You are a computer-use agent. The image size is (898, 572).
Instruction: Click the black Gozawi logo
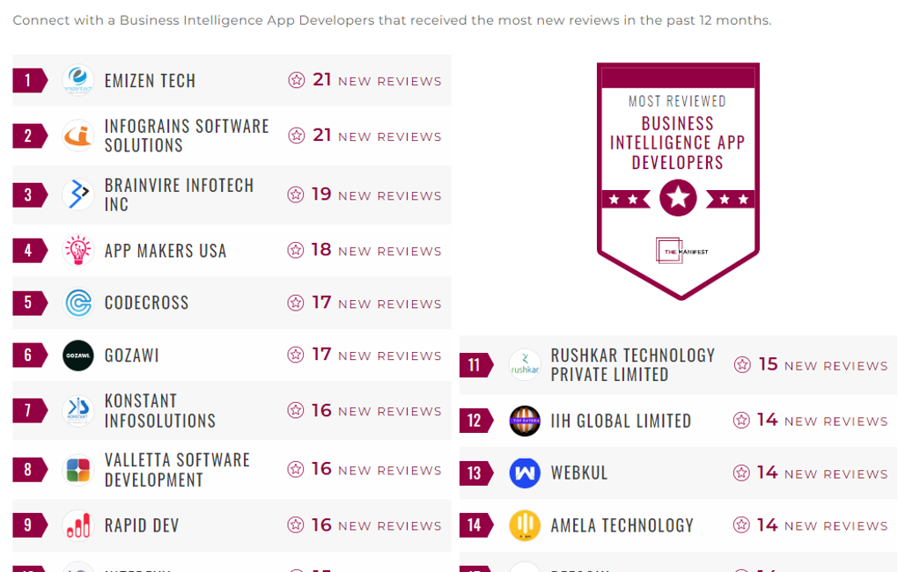click(x=78, y=356)
